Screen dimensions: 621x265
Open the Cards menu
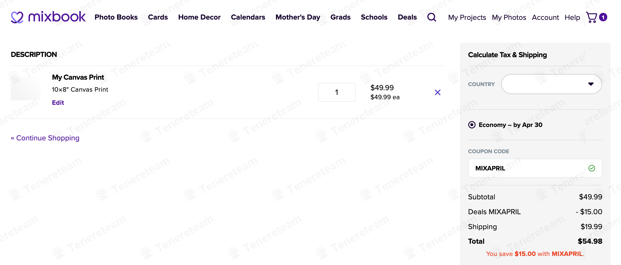(158, 17)
